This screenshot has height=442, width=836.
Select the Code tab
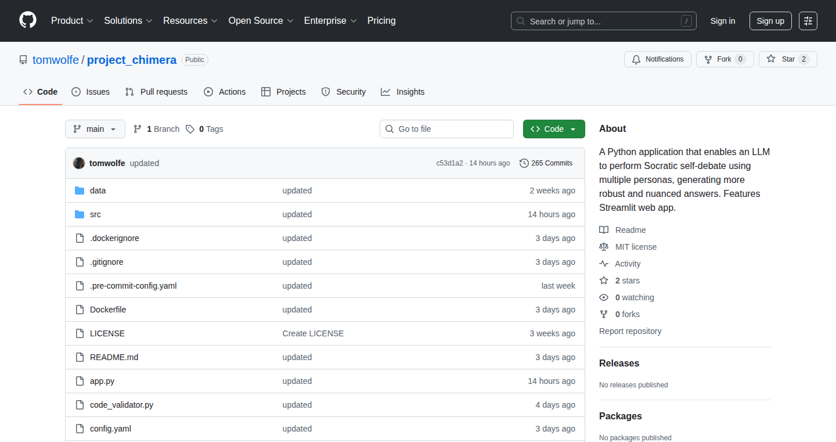click(x=41, y=92)
